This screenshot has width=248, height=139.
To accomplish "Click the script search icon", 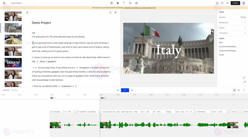I will click(x=110, y=12).
